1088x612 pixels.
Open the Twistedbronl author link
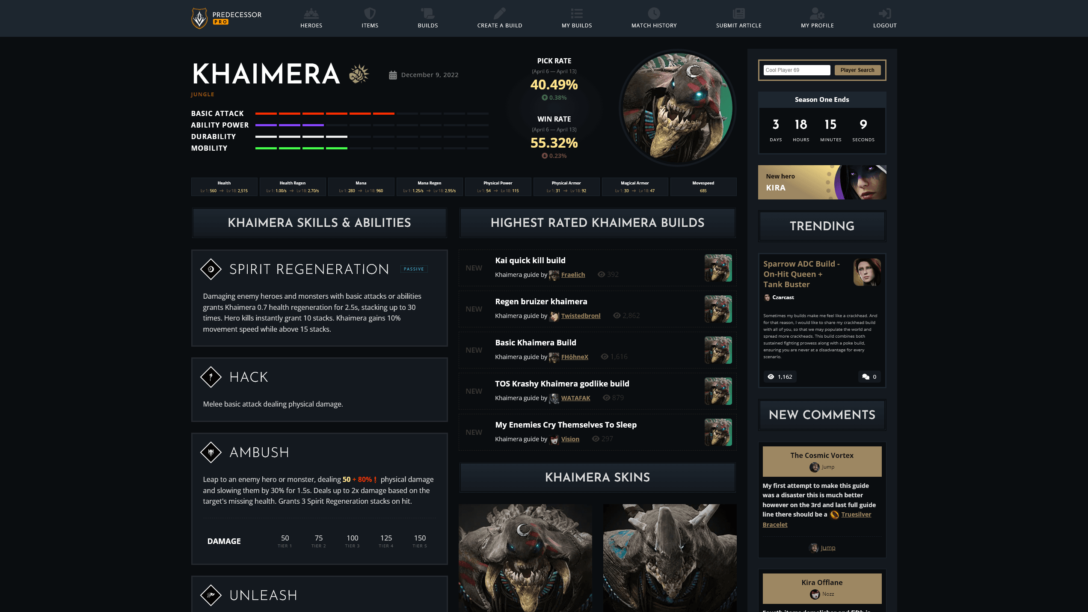[581, 316]
